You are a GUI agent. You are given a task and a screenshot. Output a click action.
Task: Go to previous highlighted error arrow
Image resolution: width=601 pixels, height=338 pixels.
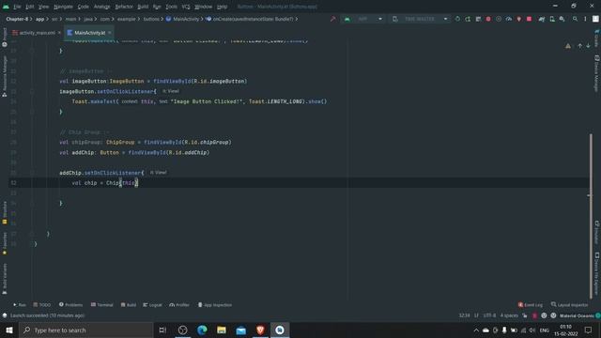580,46
